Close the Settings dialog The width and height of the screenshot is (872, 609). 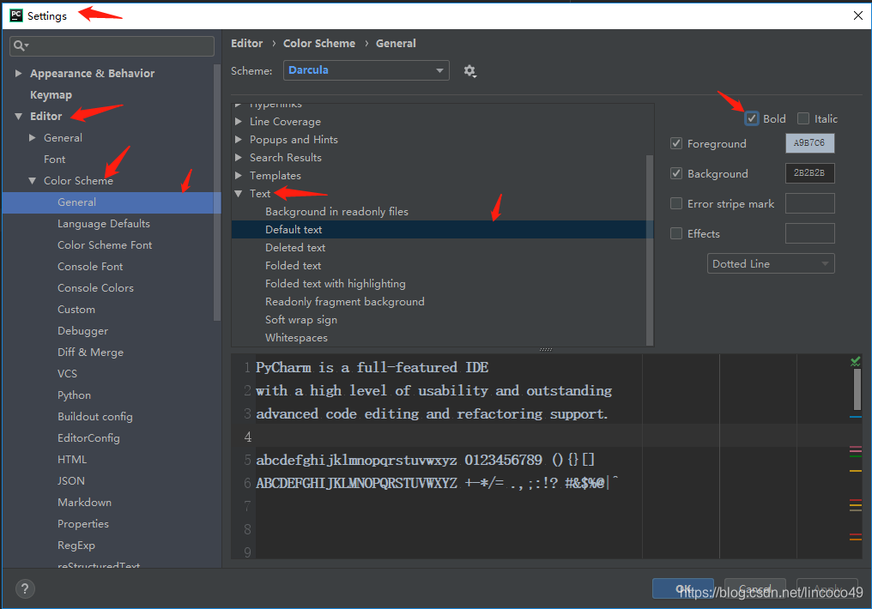858,15
